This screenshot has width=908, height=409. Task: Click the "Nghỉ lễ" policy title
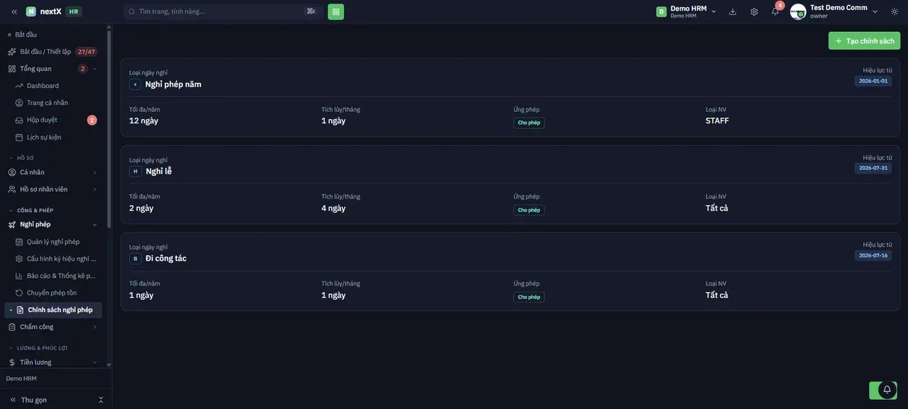click(x=159, y=172)
